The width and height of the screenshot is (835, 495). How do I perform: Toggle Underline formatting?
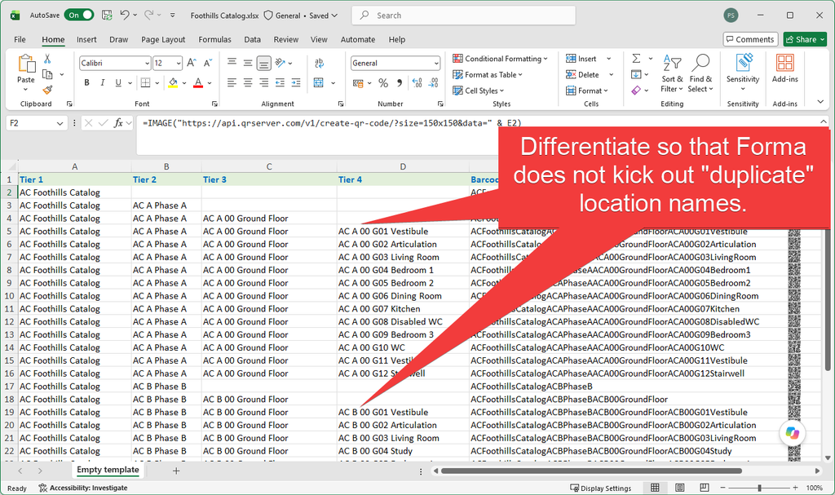118,82
